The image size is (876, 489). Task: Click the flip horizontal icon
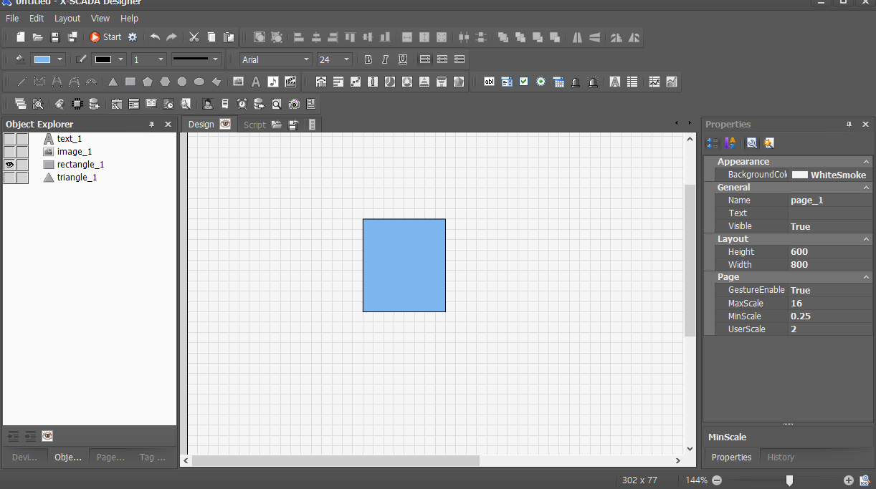pyautogui.click(x=577, y=37)
